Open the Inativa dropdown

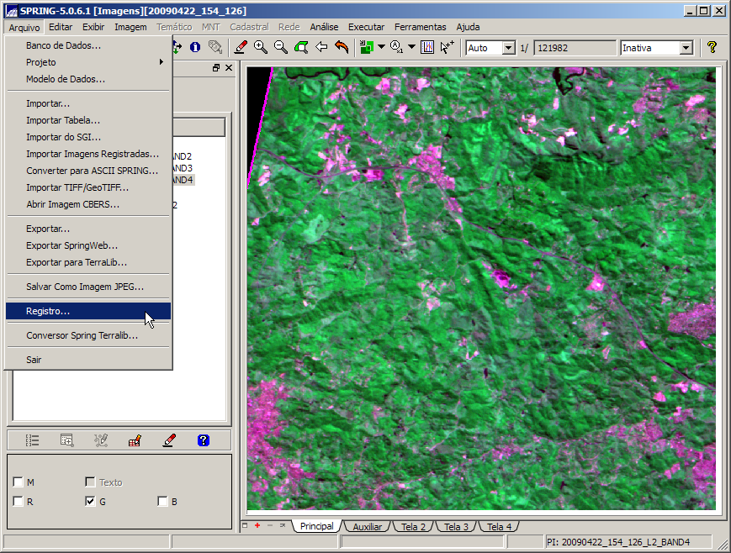tap(686, 48)
